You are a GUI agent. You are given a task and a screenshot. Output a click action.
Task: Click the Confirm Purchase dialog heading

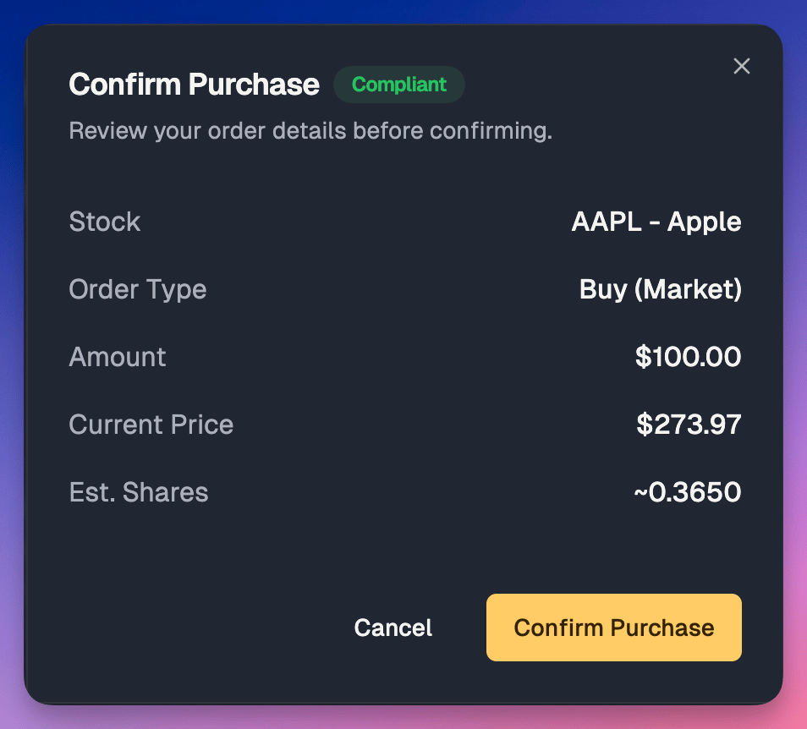click(x=194, y=85)
